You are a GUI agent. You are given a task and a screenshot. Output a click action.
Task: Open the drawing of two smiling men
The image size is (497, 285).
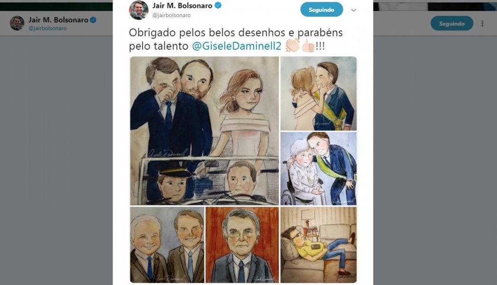(167, 245)
